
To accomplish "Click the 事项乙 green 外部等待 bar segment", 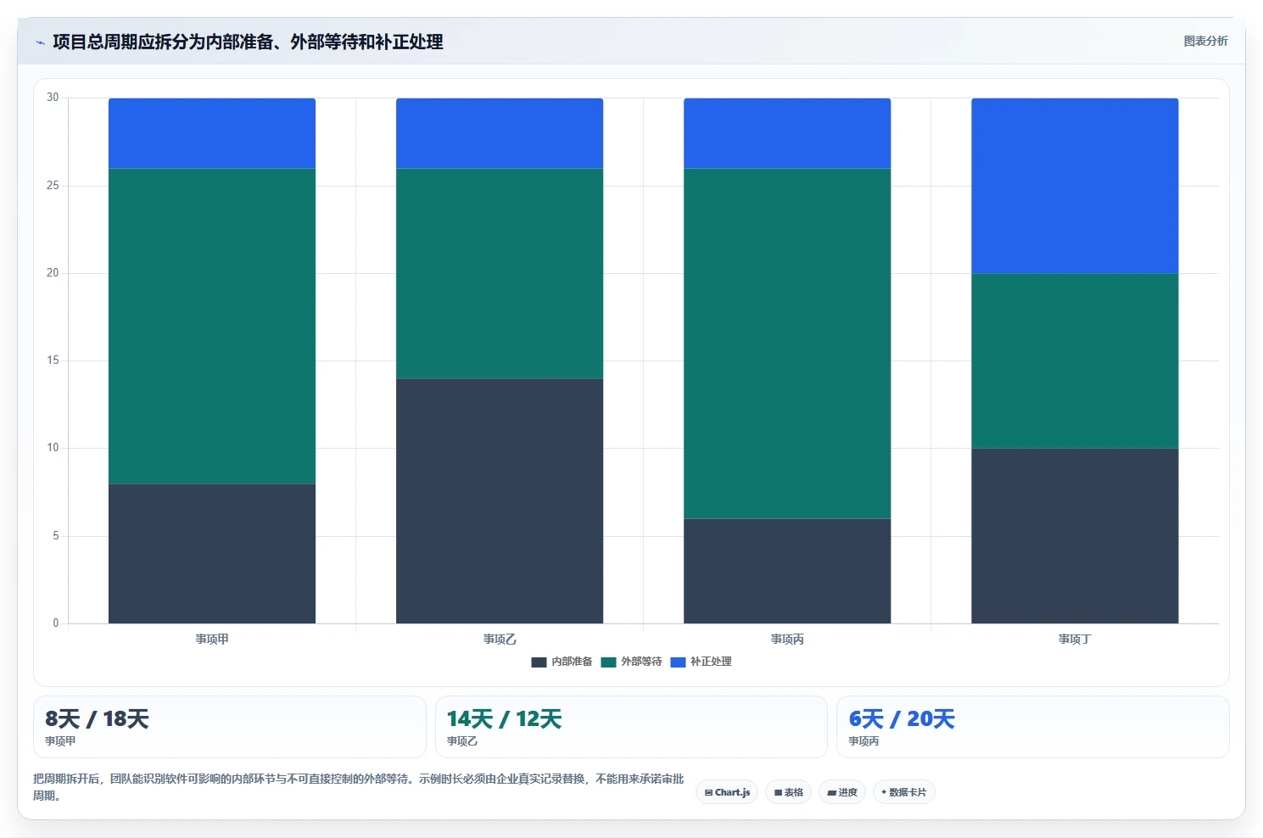I will tap(500, 274).
